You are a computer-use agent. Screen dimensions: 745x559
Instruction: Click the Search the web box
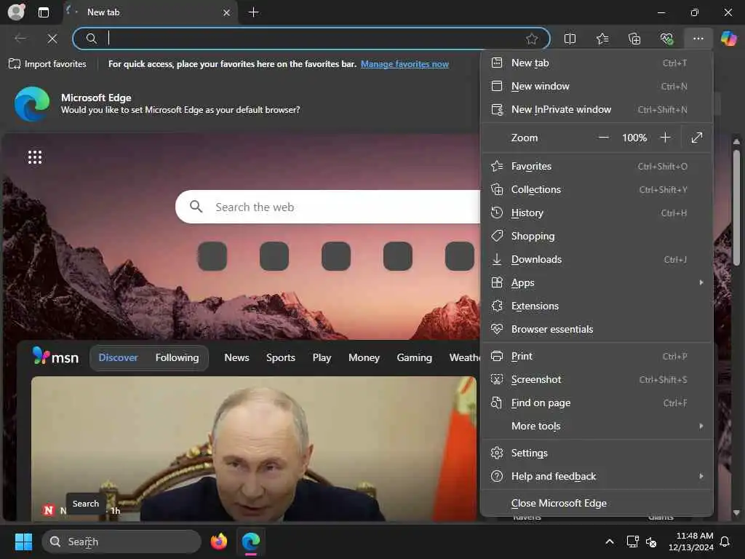click(x=328, y=207)
